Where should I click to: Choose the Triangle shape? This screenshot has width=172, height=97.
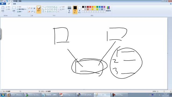(56, 7)
